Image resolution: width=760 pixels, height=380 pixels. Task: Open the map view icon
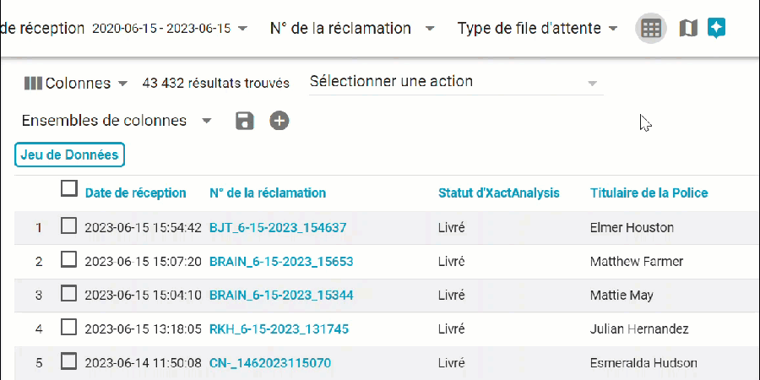688,28
